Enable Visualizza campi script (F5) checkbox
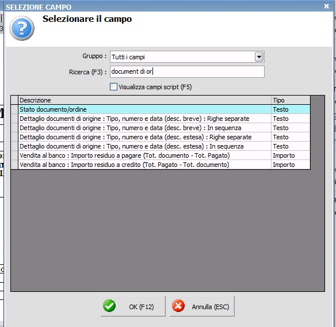Screen dimensions: 336x327 tap(113, 87)
